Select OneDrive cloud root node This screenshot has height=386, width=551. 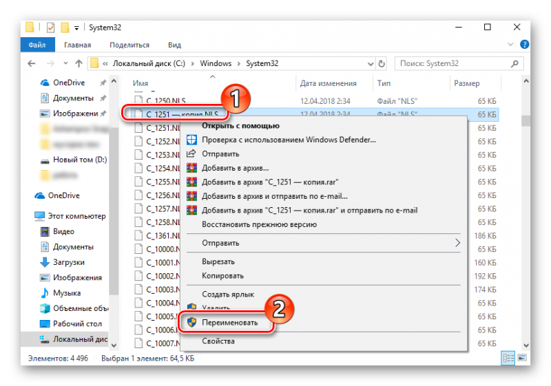tap(64, 195)
